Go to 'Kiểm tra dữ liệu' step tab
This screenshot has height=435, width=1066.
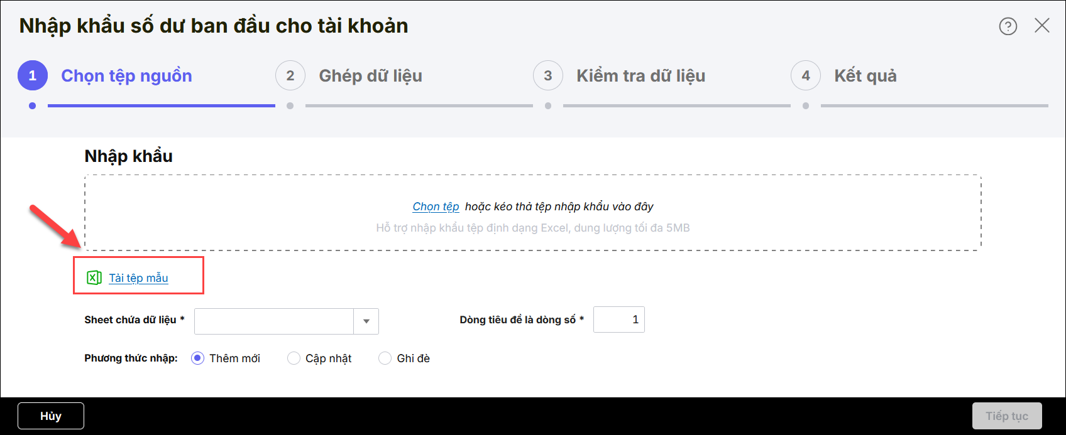(x=640, y=76)
